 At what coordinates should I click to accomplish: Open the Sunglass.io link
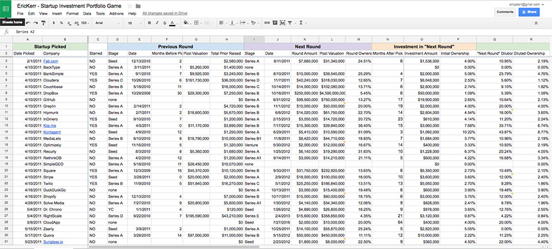53,242
